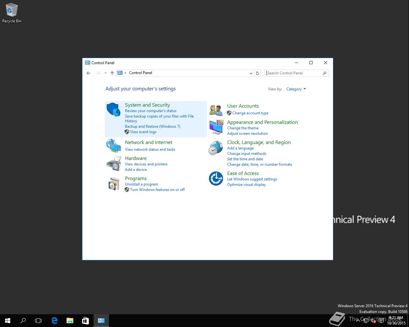Open Appearance and Personalization link

262,122
